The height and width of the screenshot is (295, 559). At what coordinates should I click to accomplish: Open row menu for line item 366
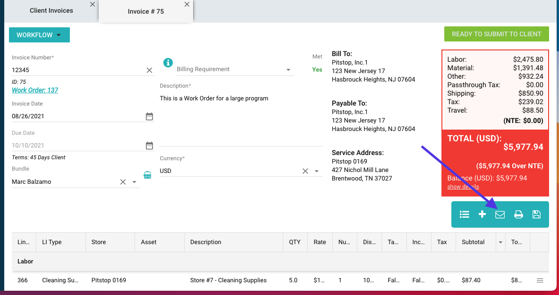(540, 280)
